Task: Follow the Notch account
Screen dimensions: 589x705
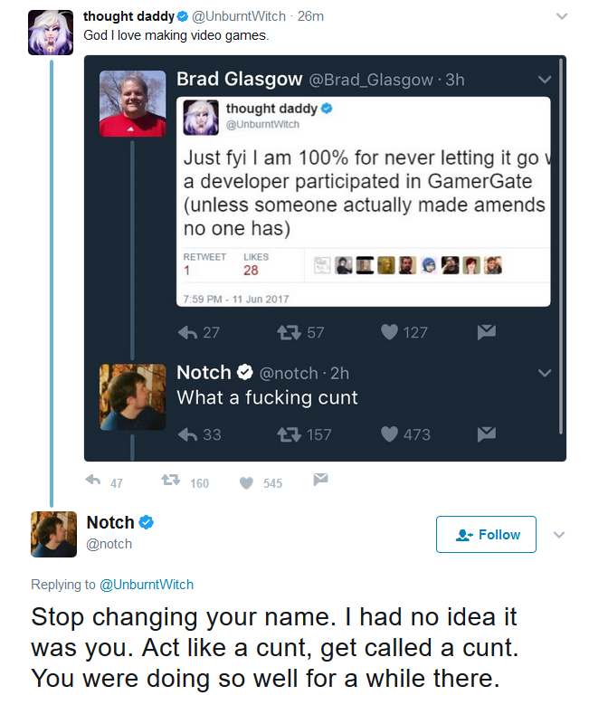Action: tap(486, 534)
